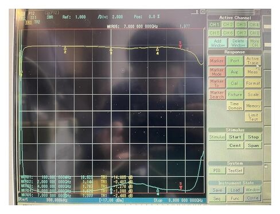Click the /Div: 2.000 scale value

[110, 17]
